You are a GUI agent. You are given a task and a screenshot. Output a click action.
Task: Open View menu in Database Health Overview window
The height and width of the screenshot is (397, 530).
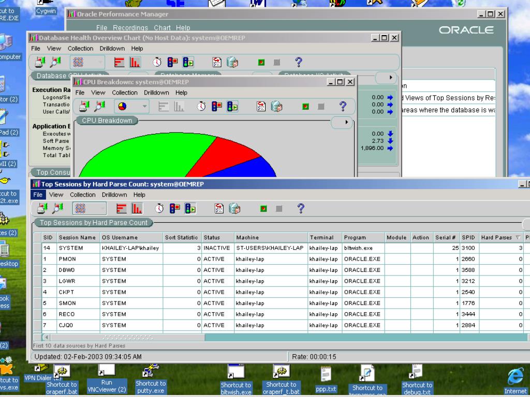[x=54, y=48]
